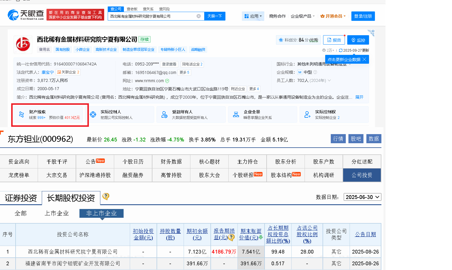Select the 非上市企业 filter

pyautogui.click(x=102, y=213)
